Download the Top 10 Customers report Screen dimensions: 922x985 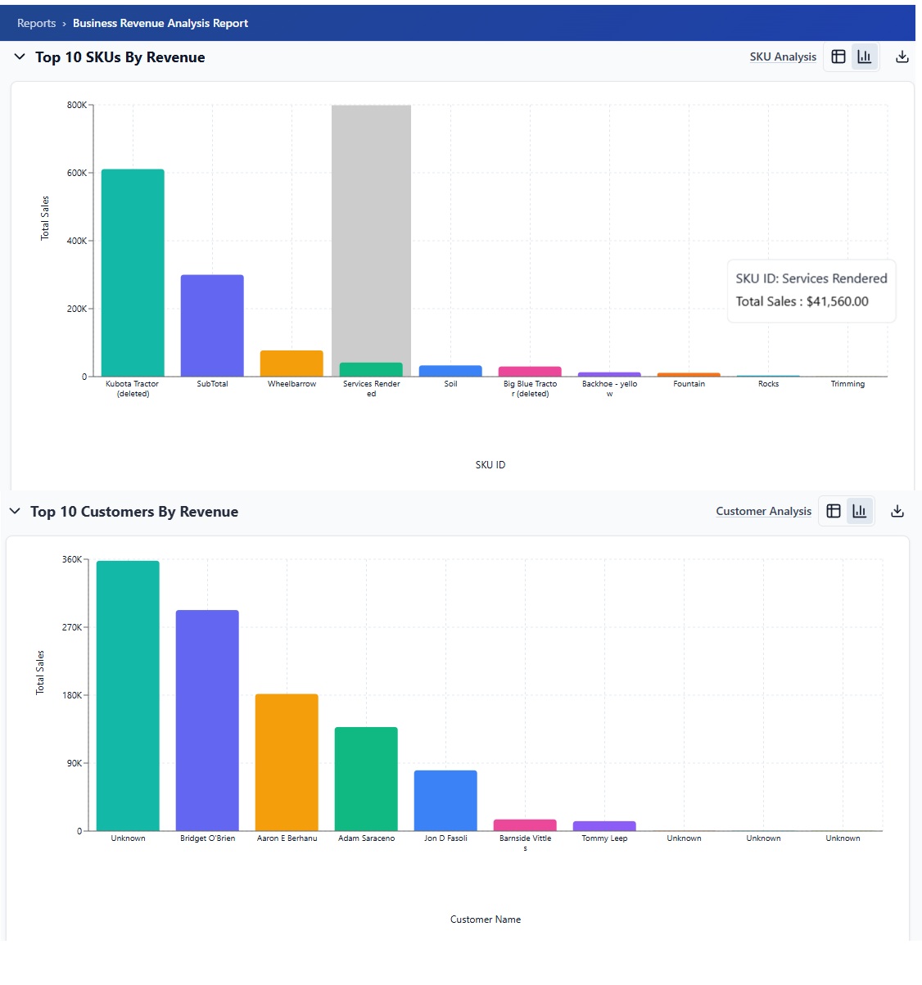pyautogui.click(x=897, y=511)
